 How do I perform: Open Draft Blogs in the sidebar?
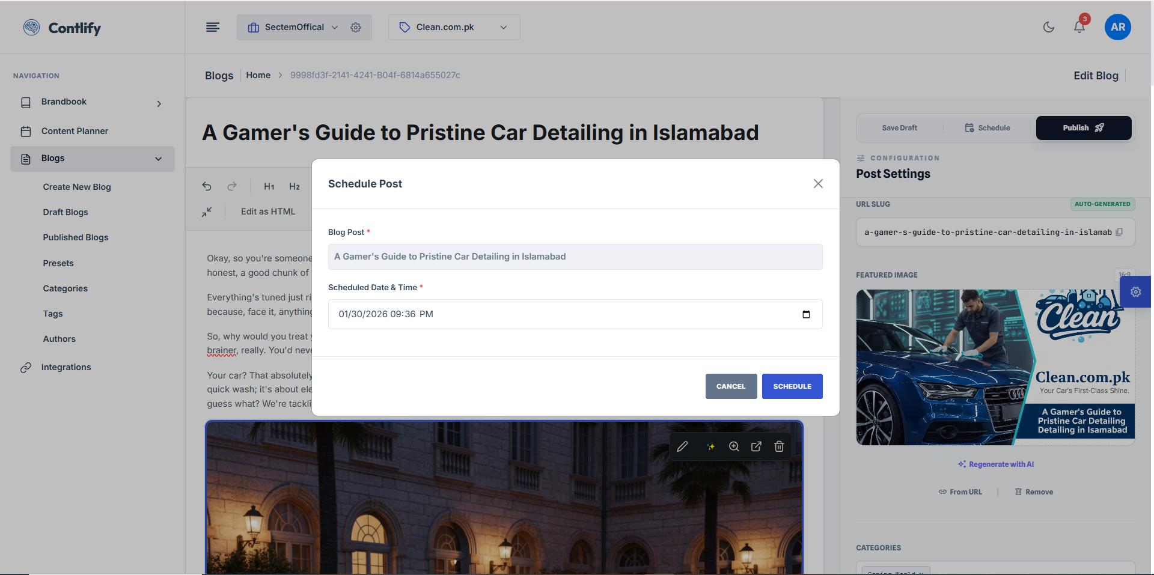[x=66, y=212]
